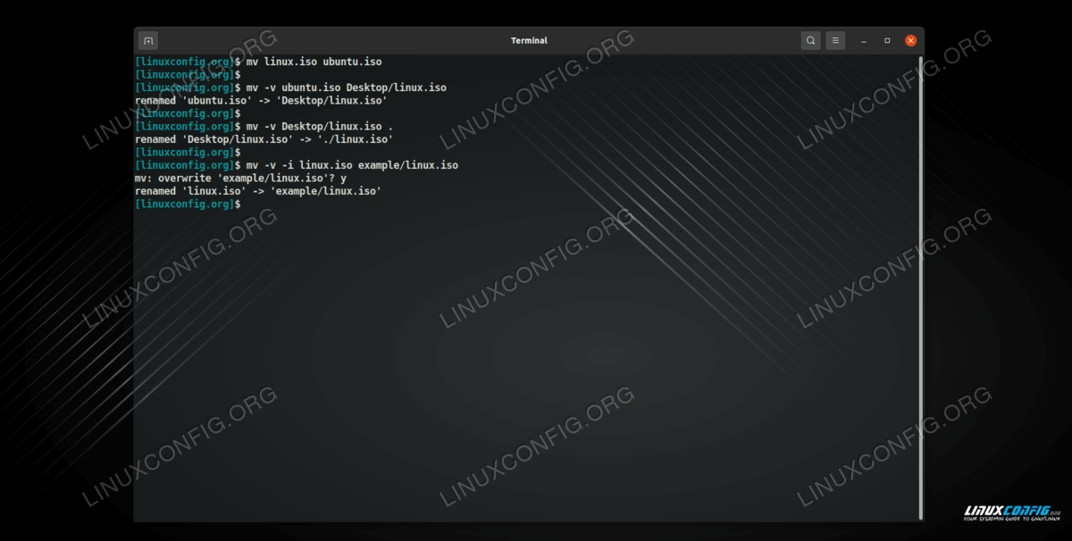The width and height of the screenshot is (1072, 541).
Task: Click the [linuxconfig.org] prompt on the first line
Action: [185, 62]
